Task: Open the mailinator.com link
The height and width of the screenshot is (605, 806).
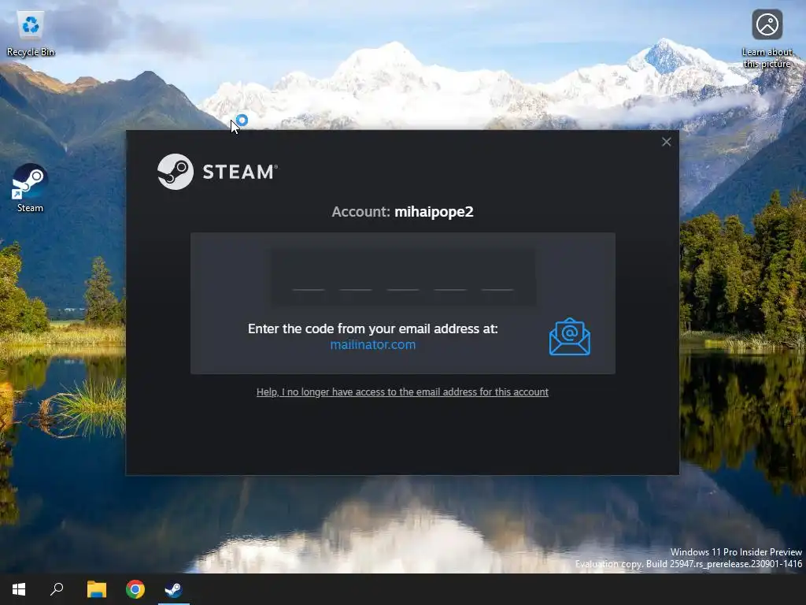Action: click(372, 345)
